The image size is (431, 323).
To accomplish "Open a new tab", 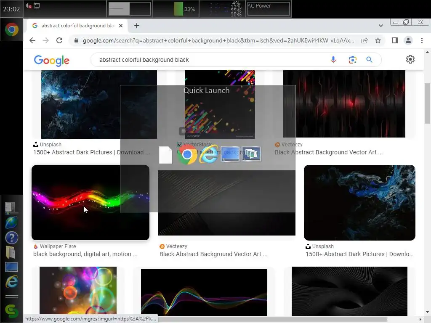I will 137,26.
